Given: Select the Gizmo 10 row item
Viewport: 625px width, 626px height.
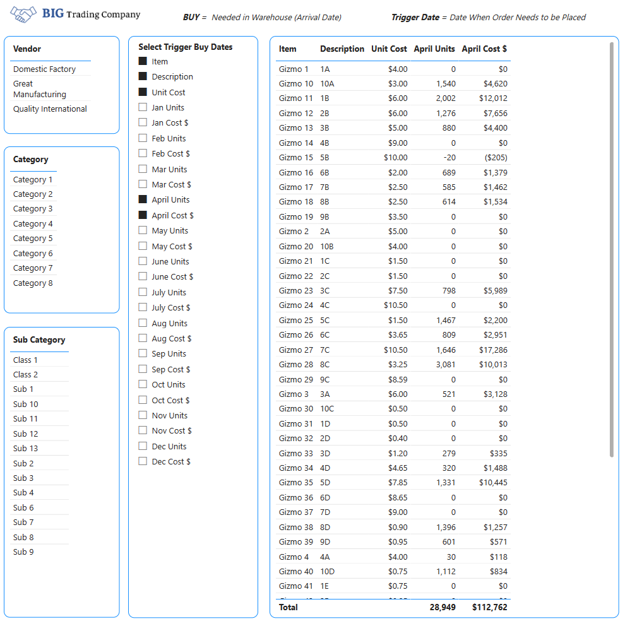Looking at the screenshot, I should tap(296, 84).
